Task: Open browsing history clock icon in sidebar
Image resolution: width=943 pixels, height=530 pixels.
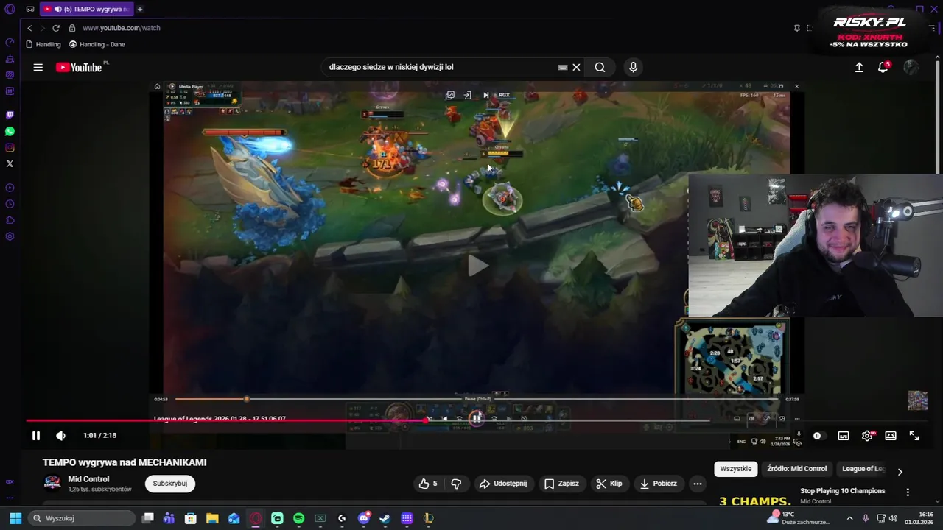Action: 10,204
